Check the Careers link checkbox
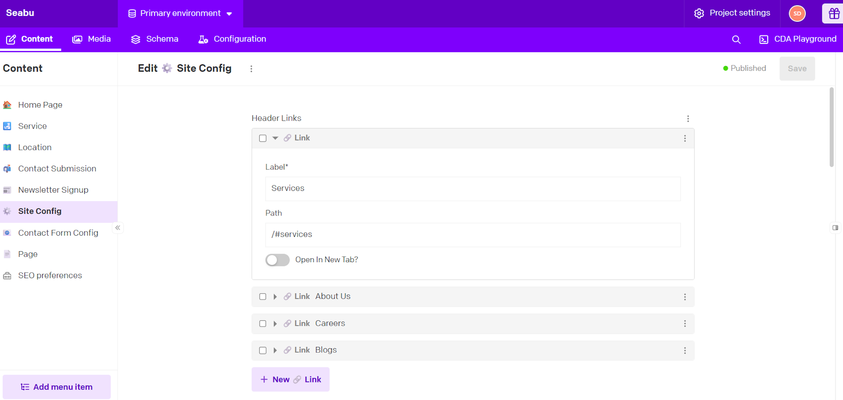The width and height of the screenshot is (843, 400). tap(263, 324)
